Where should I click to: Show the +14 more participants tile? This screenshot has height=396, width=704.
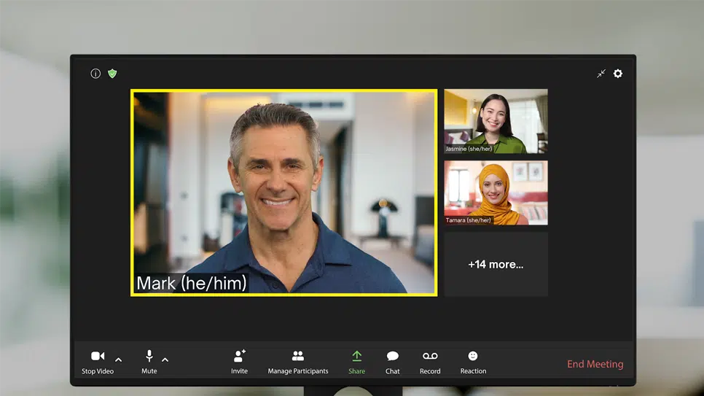(496, 264)
